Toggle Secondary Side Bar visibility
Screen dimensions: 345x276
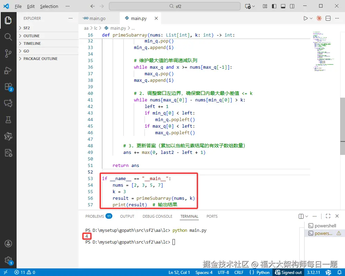pyautogui.click(x=292, y=6)
